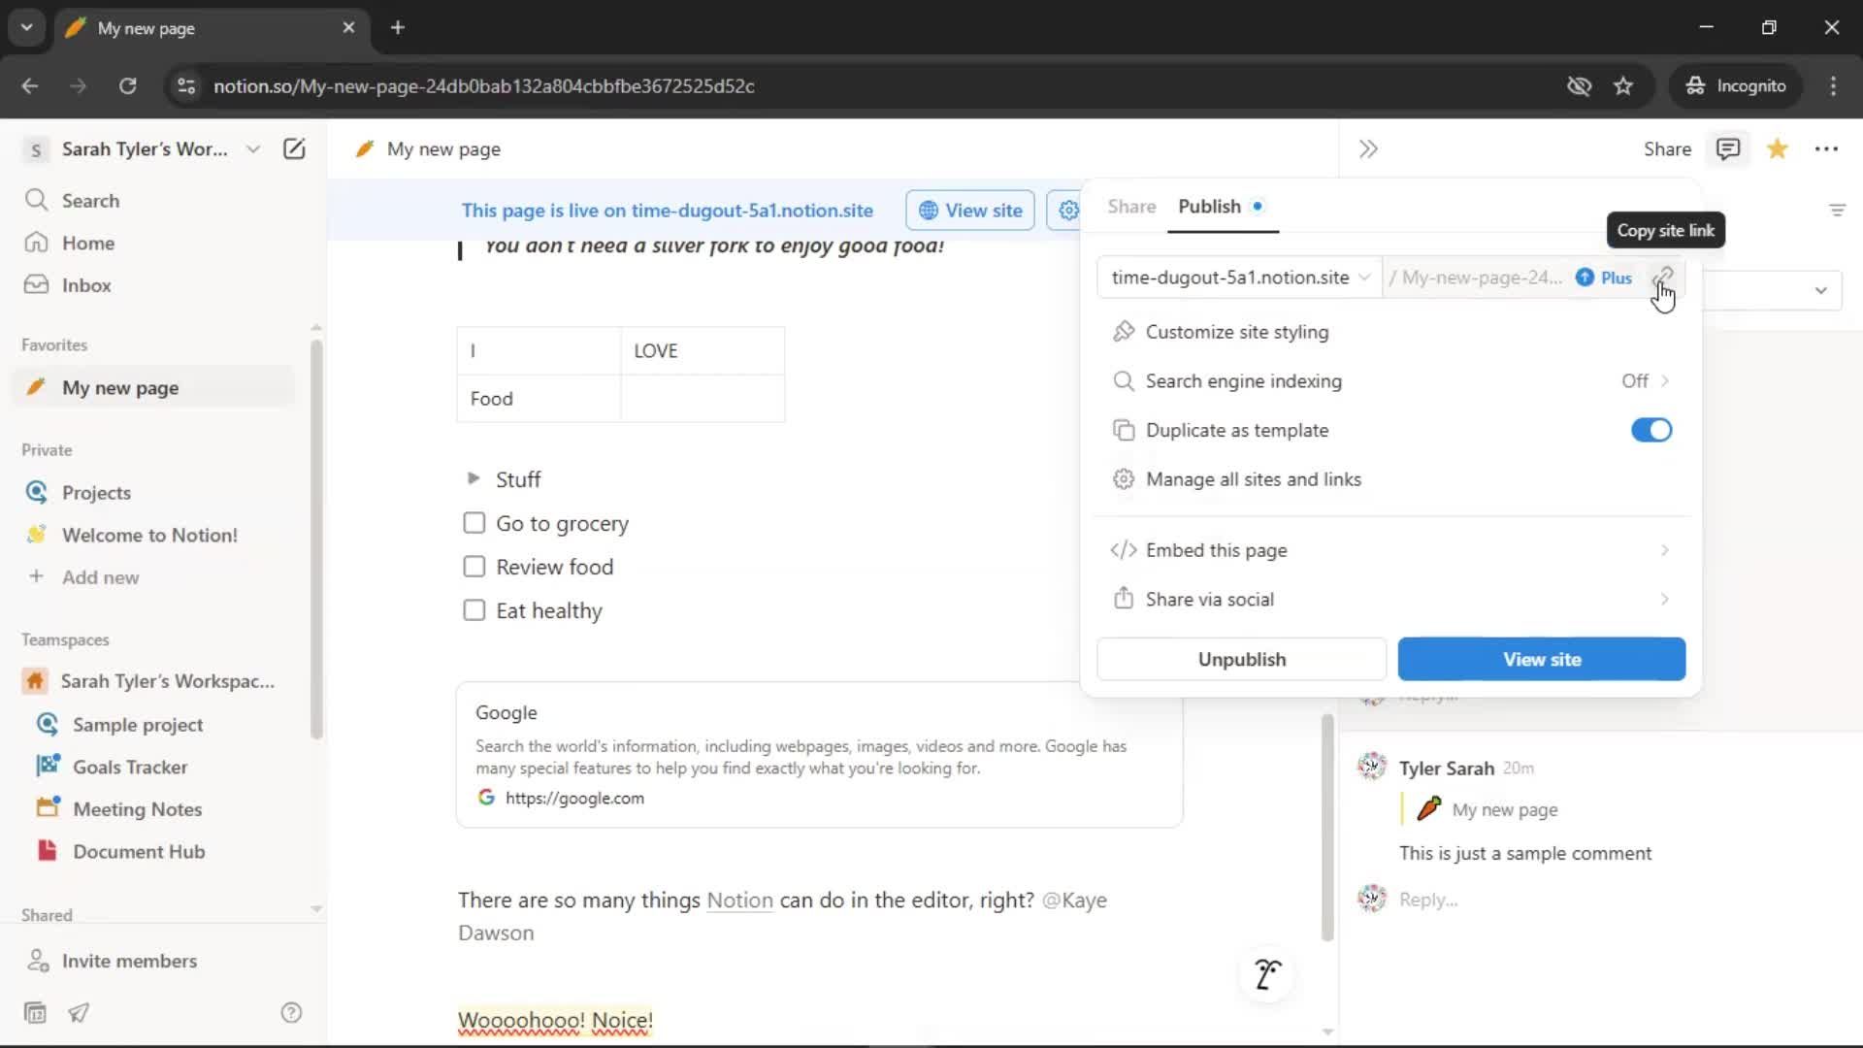Viewport: 1863px width, 1048px height.
Task: Click the LOVE table cell
Action: 703,351
